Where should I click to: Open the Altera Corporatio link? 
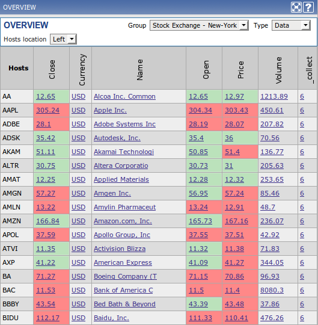[x=121, y=166]
